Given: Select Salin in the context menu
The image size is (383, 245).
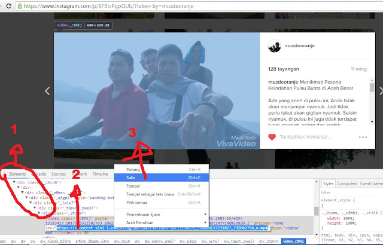Looking at the screenshot, I should point(162,177).
